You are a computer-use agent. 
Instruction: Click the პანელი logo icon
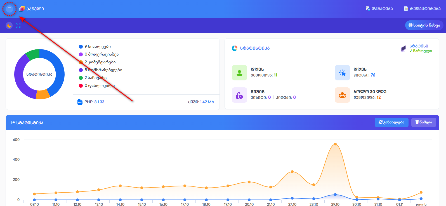(x=22, y=9)
